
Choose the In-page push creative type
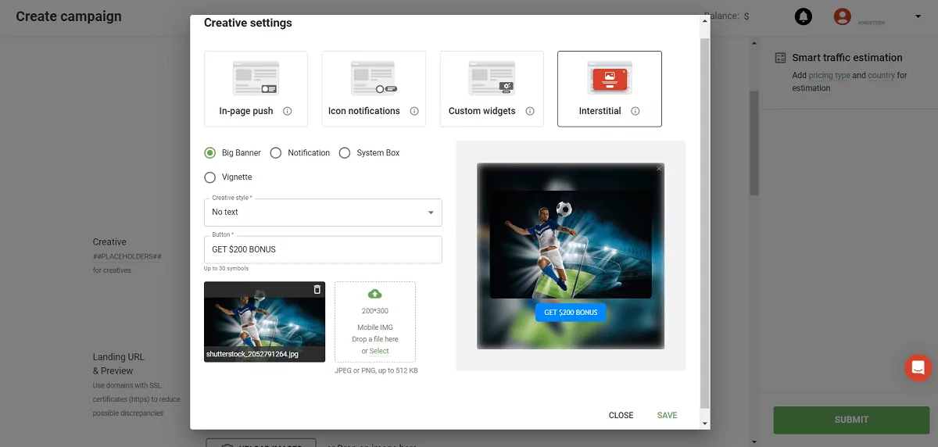pos(256,88)
